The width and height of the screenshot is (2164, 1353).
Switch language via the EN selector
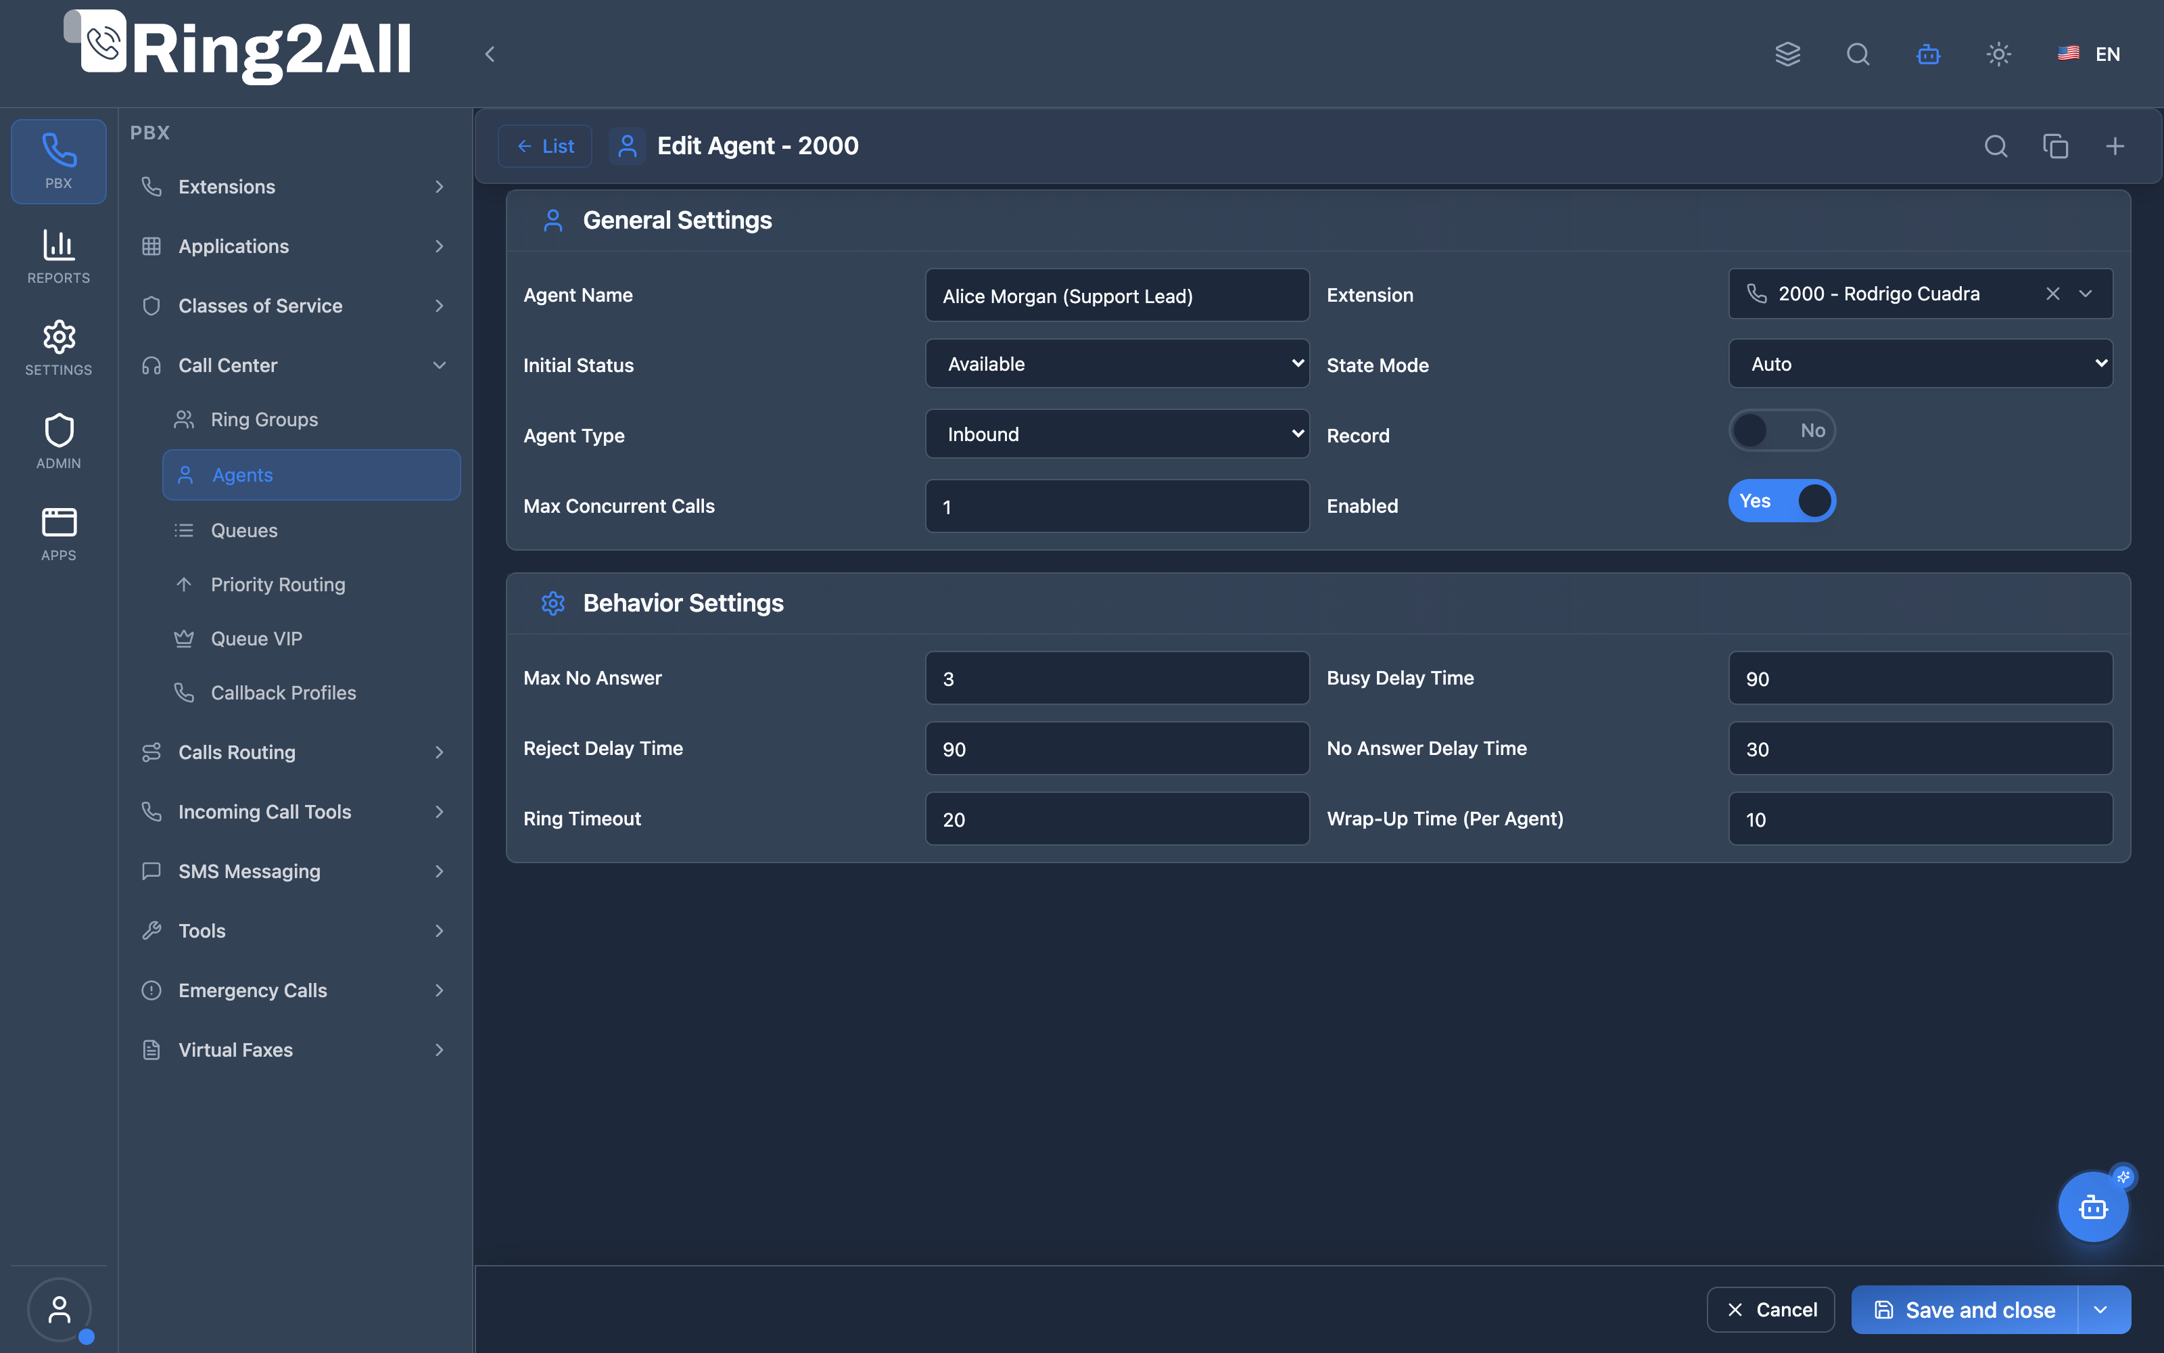click(x=2089, y=53)
